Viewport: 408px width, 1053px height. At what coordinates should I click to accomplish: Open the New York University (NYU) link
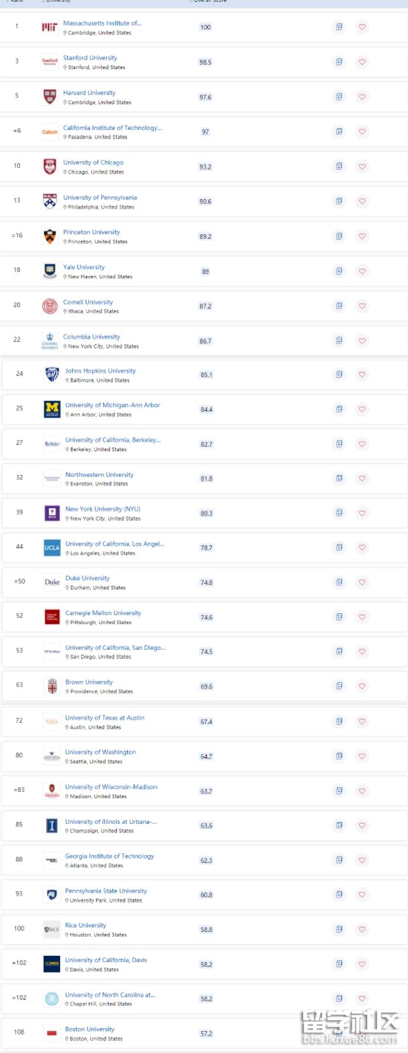[102, 509]
